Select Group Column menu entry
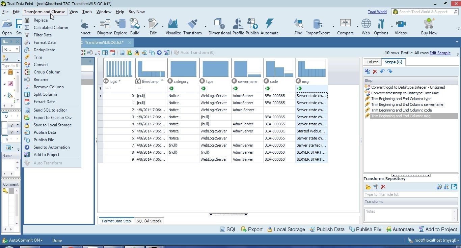This screenshot has width=461, height=248. click(47, 72)
